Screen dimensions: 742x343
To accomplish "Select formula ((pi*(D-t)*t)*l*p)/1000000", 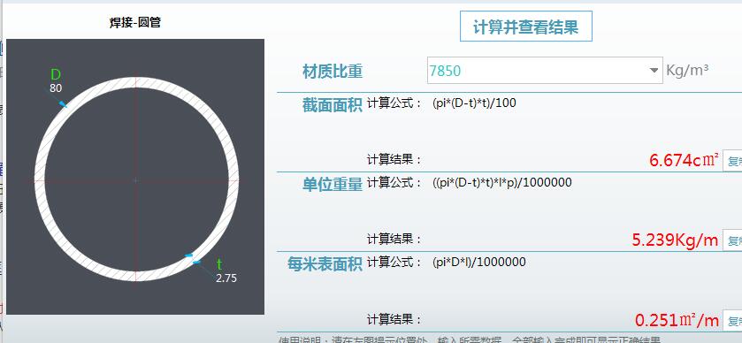I will (502, 182).
